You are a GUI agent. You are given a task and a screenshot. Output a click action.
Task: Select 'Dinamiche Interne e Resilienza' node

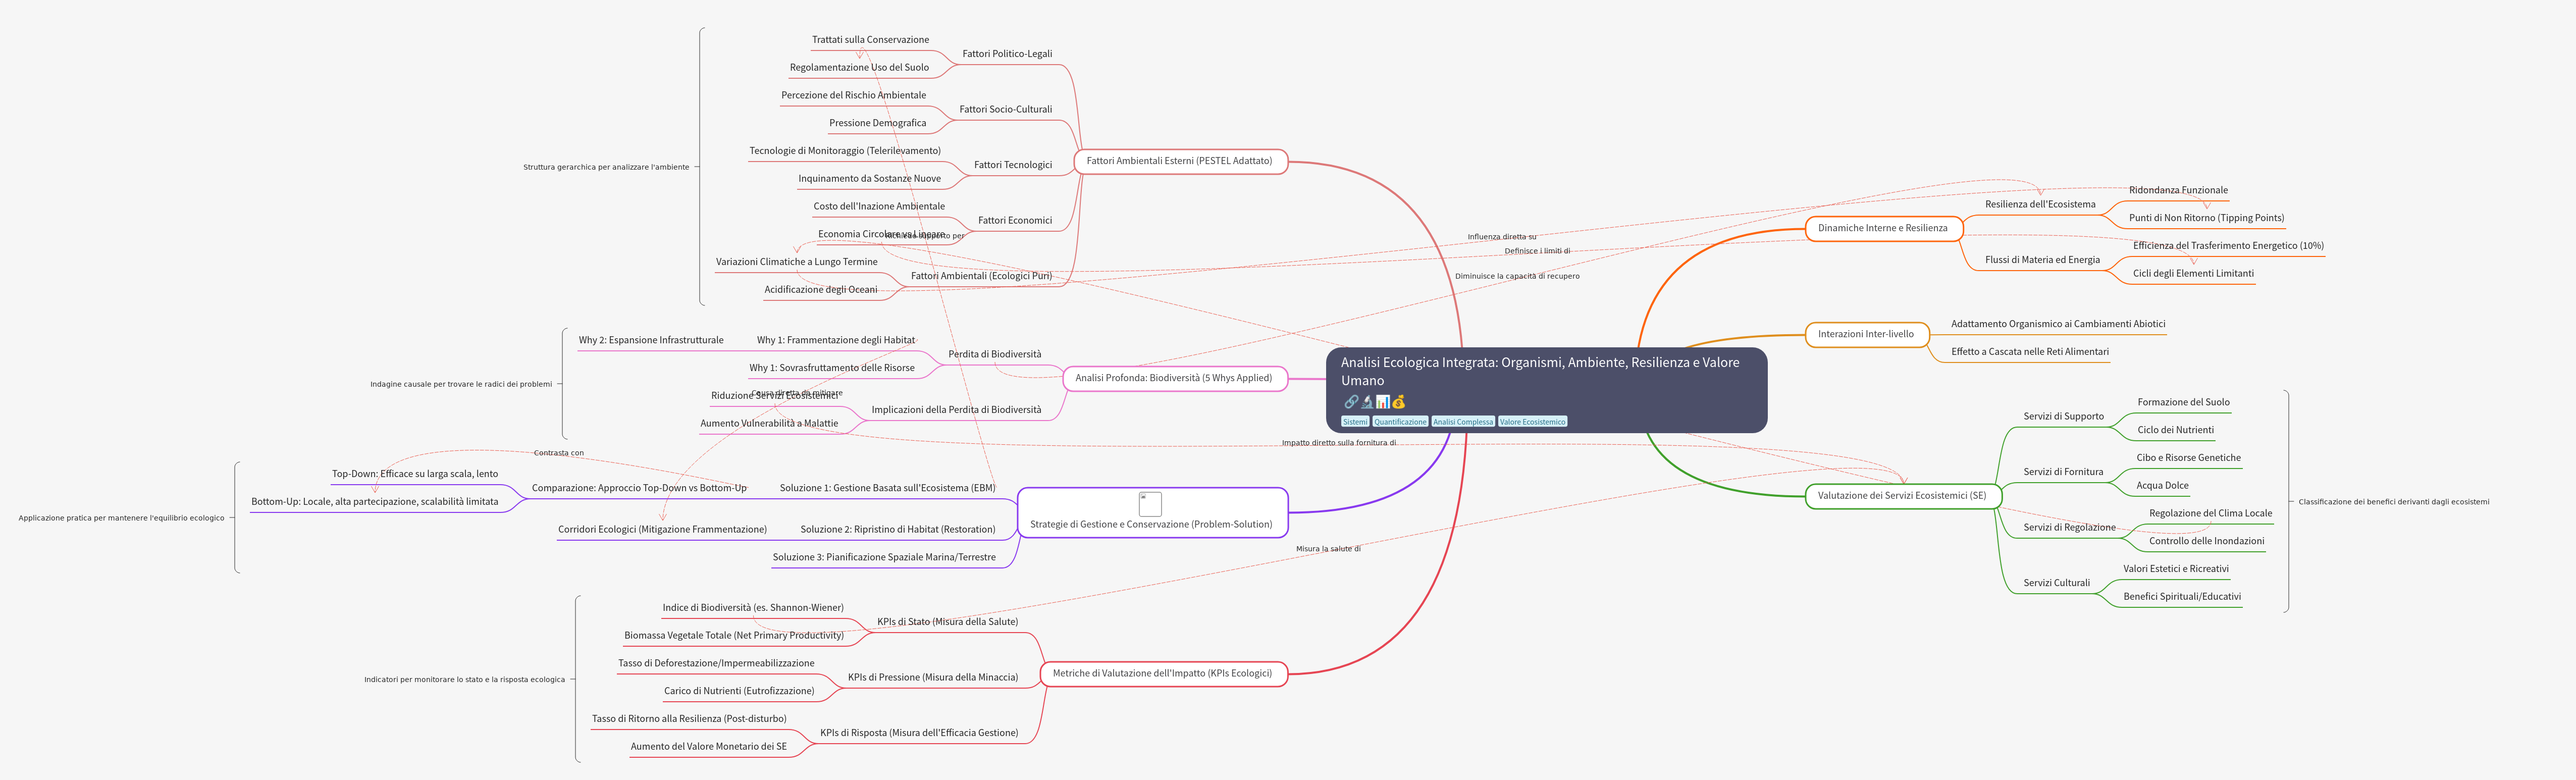(x=1882, y=228)
